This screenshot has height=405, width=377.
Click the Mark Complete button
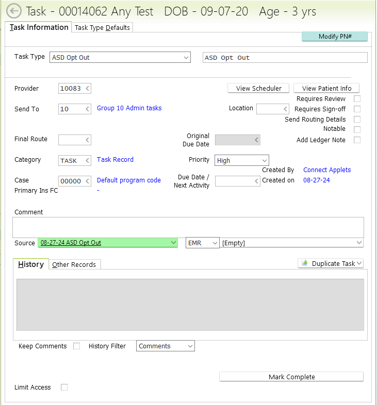point(291,377)
